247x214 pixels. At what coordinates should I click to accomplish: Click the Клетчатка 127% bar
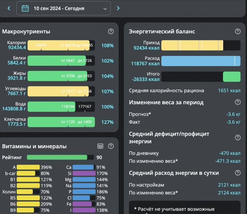coord(61,122)
